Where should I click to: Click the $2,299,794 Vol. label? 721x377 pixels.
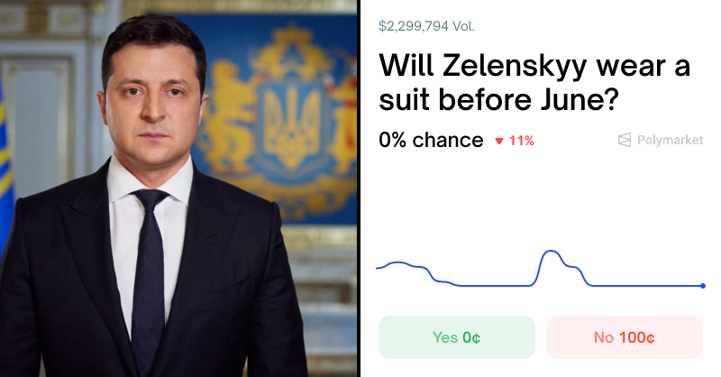pos(426,26)
